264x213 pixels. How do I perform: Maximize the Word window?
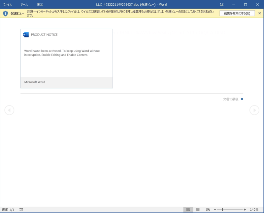(x=246, y=5)
